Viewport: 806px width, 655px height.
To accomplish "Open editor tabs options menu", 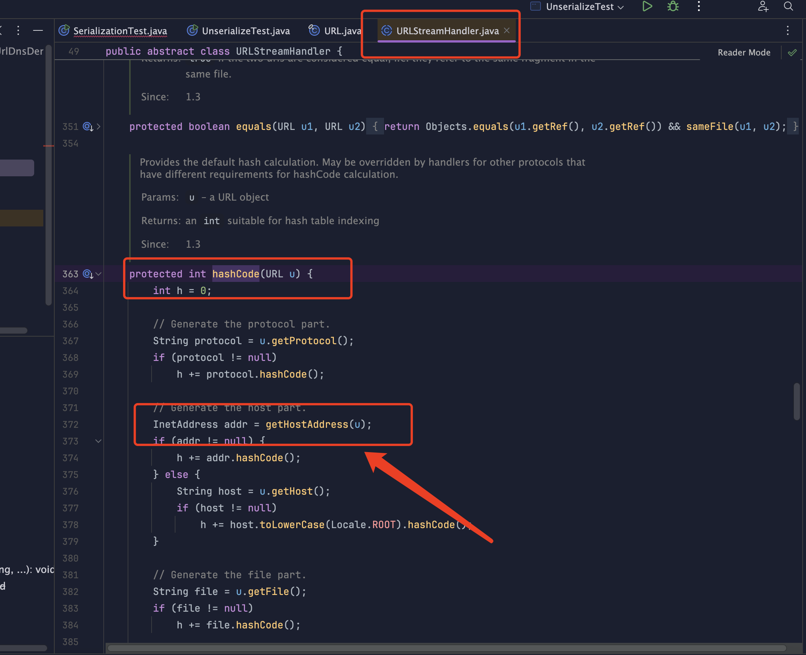I will tap(788, 30).
